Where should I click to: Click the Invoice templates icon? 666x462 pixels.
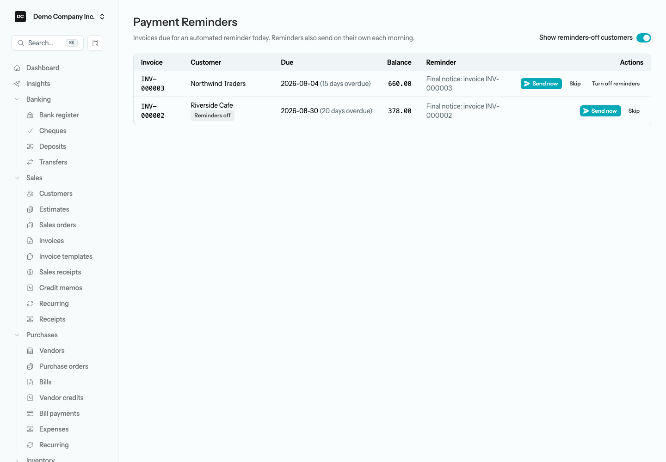click(x=30, y=256)
